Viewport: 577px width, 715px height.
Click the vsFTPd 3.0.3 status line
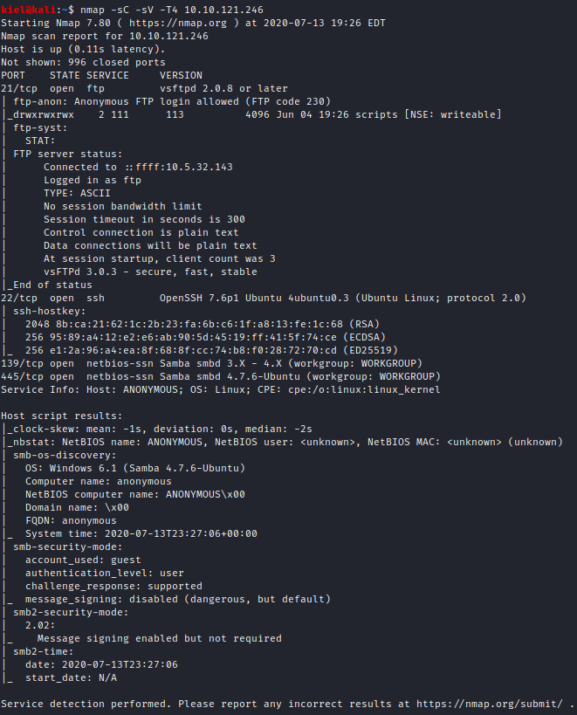[x=150, y=272]
